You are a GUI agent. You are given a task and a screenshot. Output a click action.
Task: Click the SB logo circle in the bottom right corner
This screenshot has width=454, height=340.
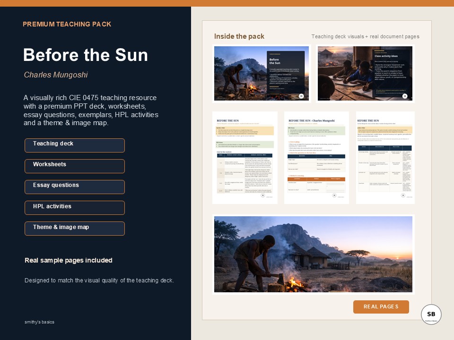(431, 314)
